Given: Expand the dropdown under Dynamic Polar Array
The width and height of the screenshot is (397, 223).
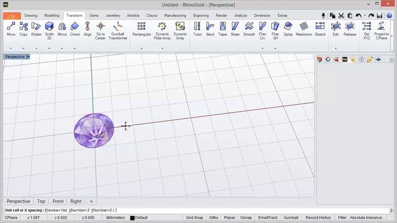Looking at the screenshot, I should 163,48.
